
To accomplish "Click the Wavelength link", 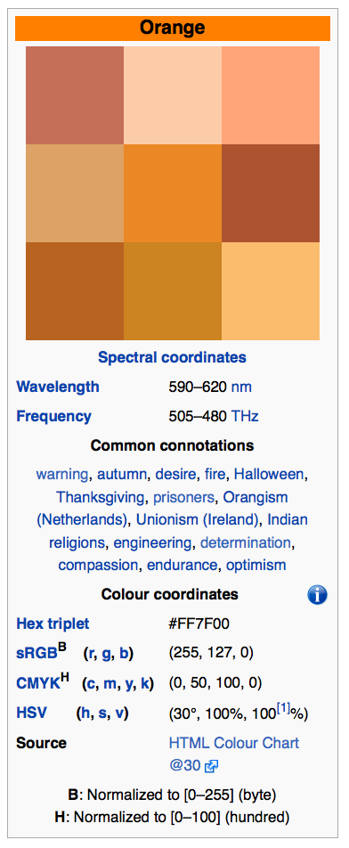I will [x=58, y=387].
